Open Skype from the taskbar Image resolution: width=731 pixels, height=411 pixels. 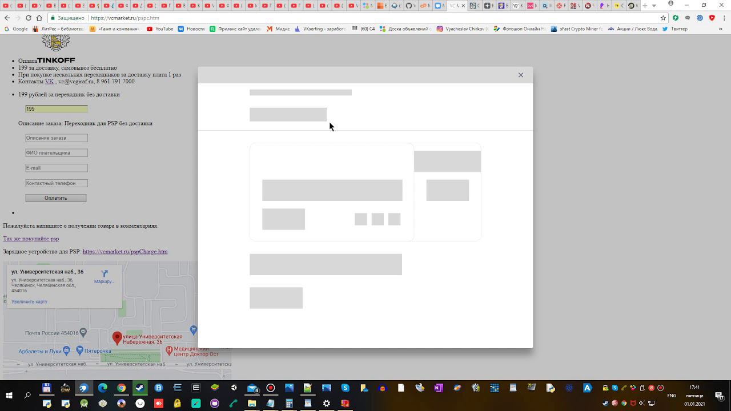pyautogui.click(x=345, y=388)
